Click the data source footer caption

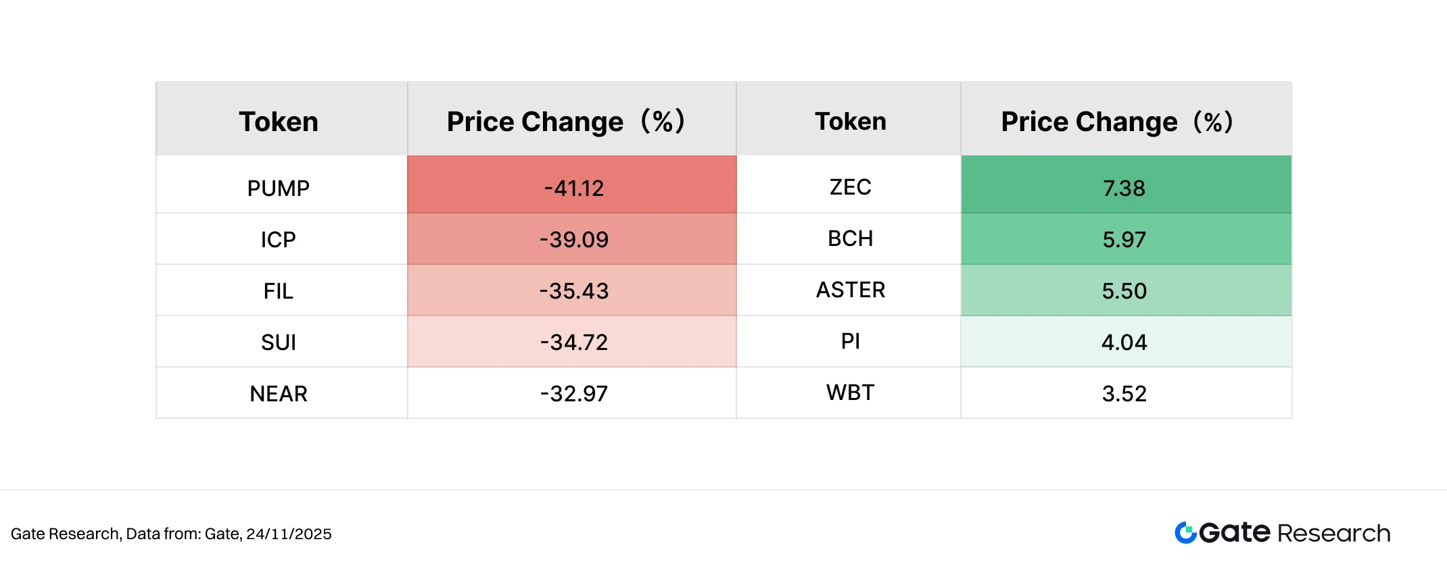171,534
